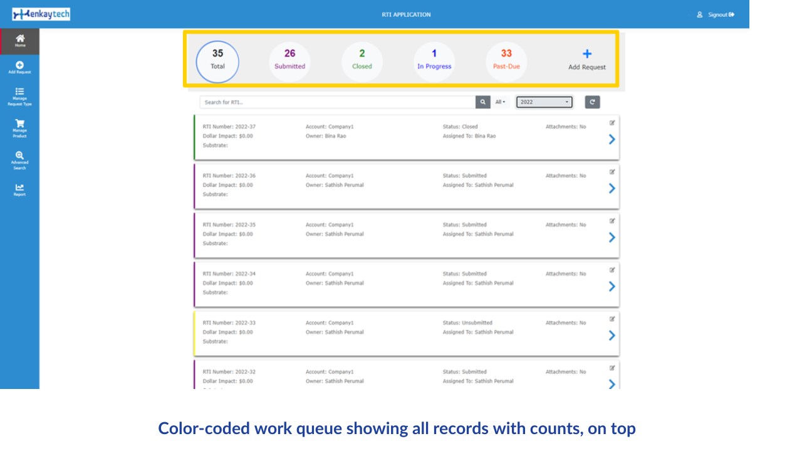802x451 pixels.
Task: Click RTI Number: 2022-35 text
Action: 229,224
